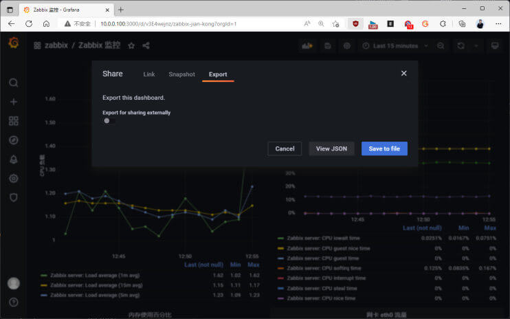Click the refresh dashboard icon
This screenshot has height=319, width=510.
[x=461, y=46]
